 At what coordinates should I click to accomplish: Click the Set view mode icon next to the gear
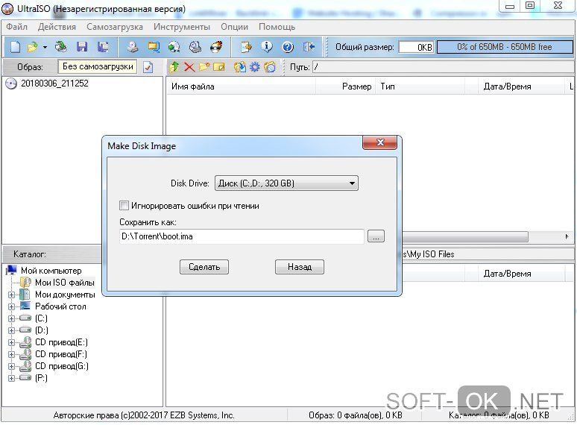click(270, 67)
